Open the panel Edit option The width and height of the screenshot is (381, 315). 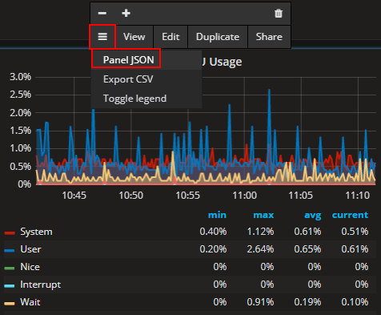pyautogui.click(x=170, y=37)
